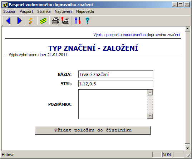Go forward with the right blue arrow
Screen dimensions: 192x159
point(19,21)
